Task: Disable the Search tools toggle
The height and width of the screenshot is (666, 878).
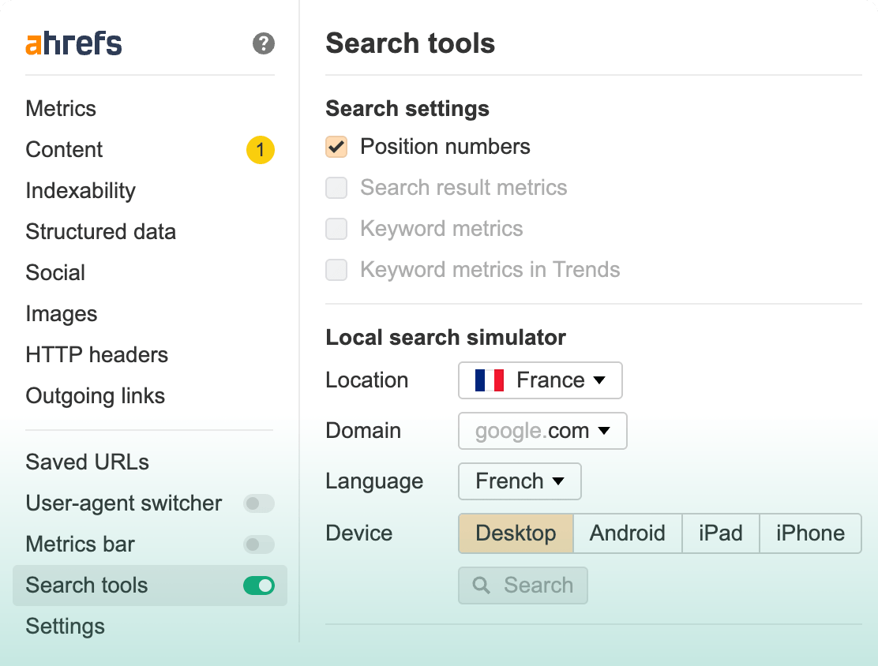Action: 258,586
